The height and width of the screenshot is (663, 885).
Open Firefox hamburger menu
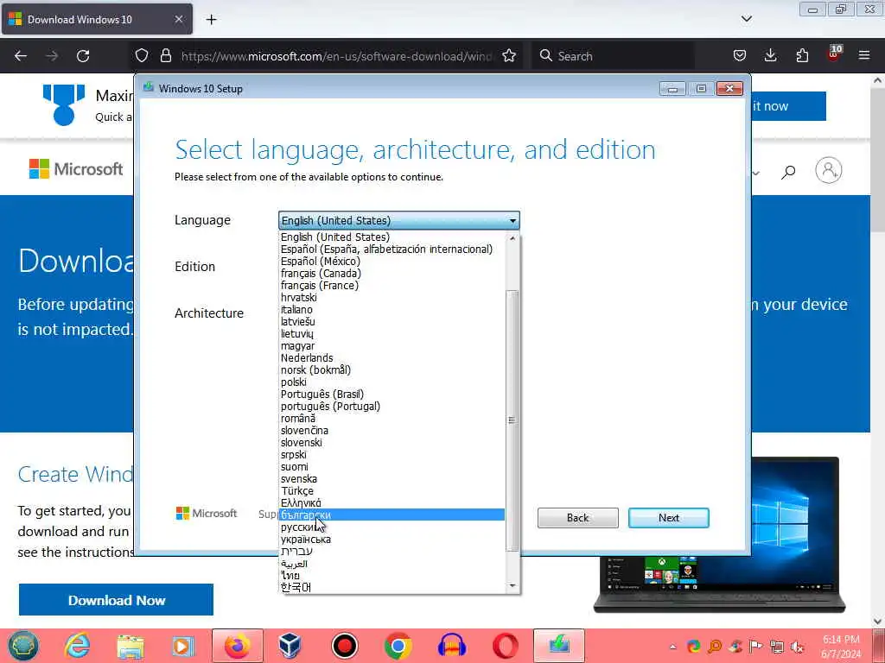[864, 56]
